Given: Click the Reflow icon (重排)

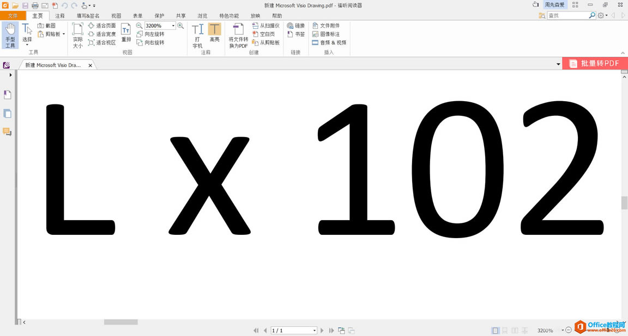Looking at the screenshot, I should point(126,33).
